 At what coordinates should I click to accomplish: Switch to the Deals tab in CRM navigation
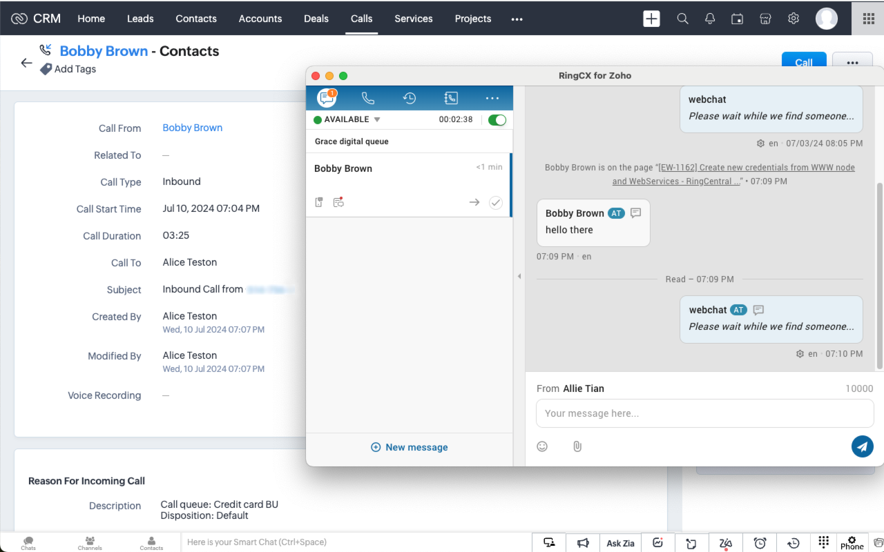click(316, 19)
